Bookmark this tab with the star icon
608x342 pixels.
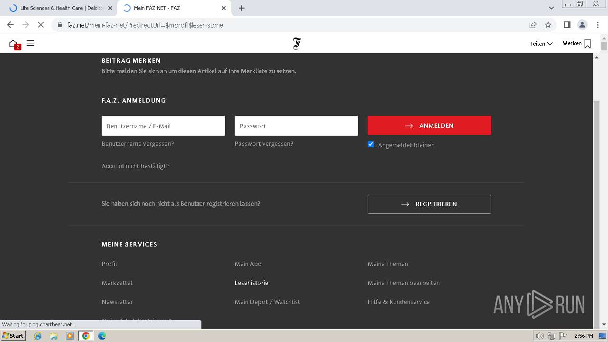pyautogui.click(x=548, y=25)
